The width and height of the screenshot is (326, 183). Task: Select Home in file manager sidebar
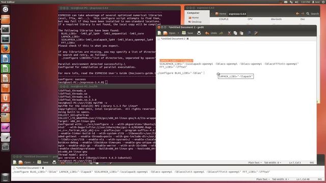coord(194,18)
